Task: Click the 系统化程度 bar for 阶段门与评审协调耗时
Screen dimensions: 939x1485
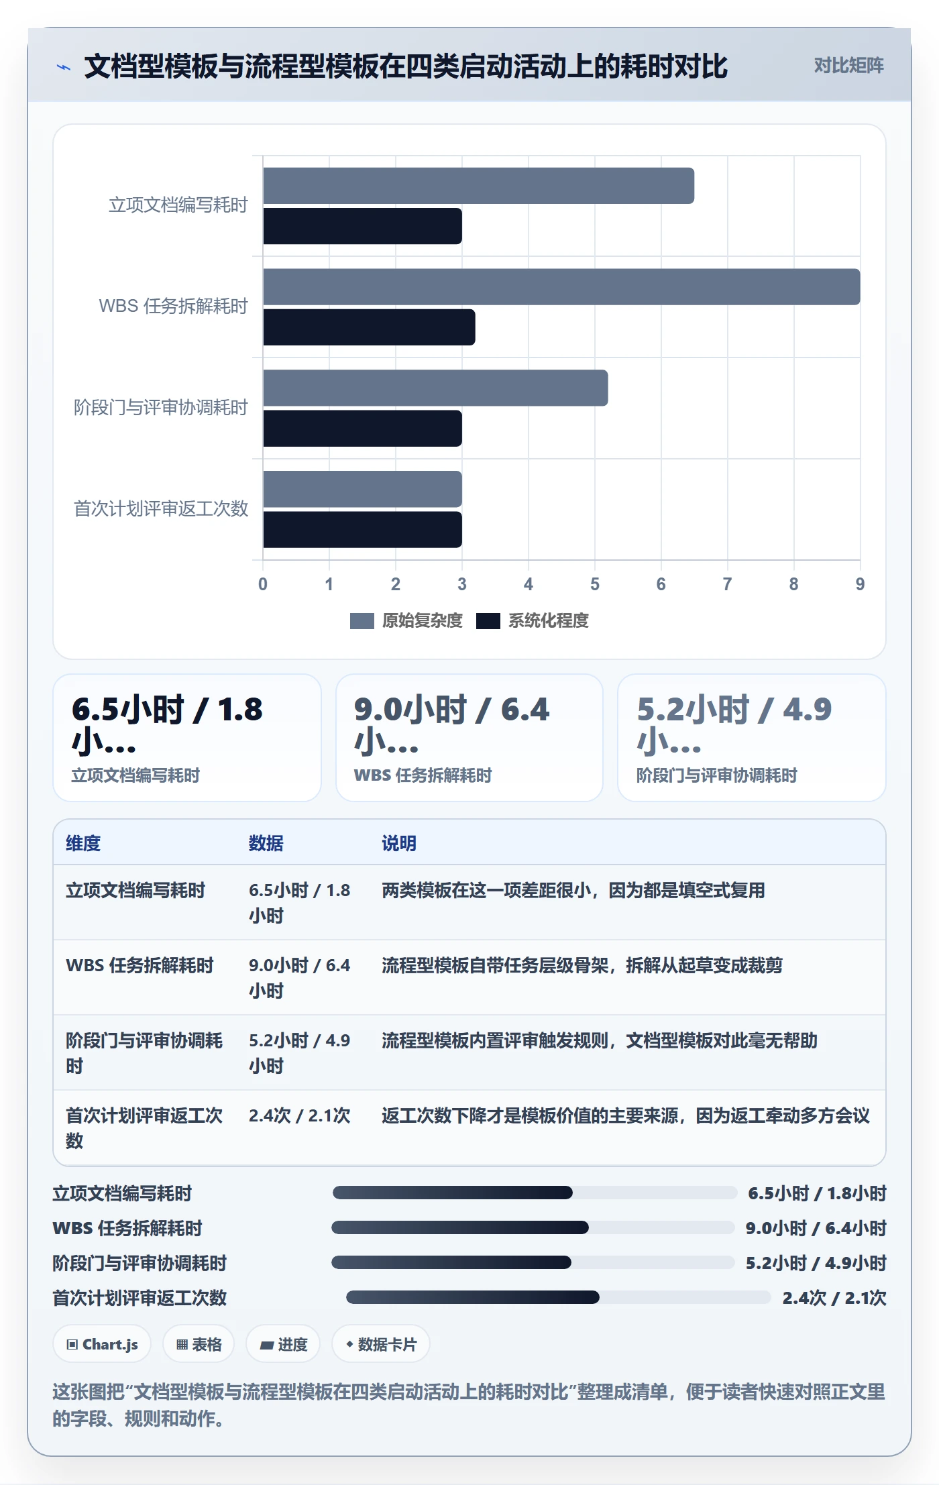Action: click(x=363, y=429)
